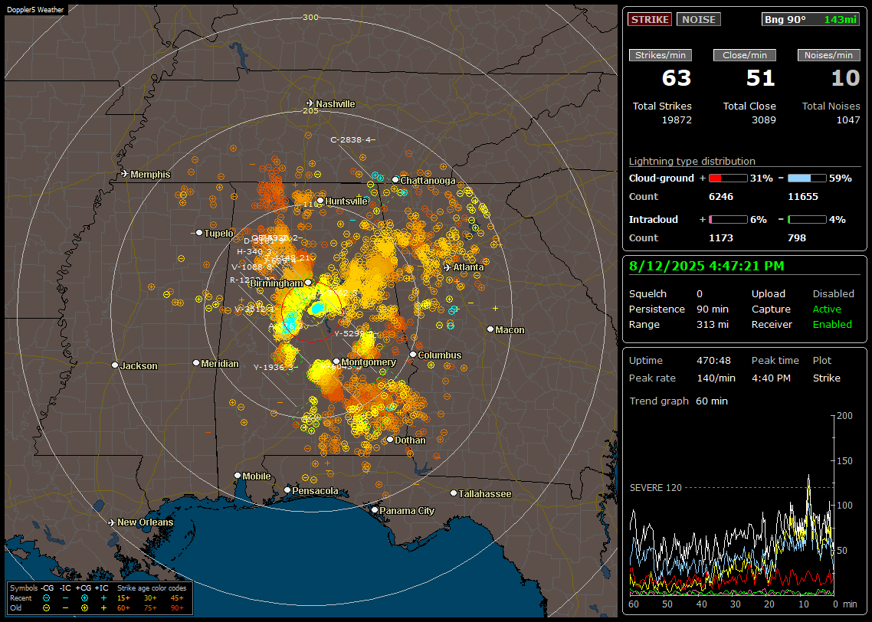Click the Macon city marker dot
This screenshot has height=622, width=872.
(490, 329)
